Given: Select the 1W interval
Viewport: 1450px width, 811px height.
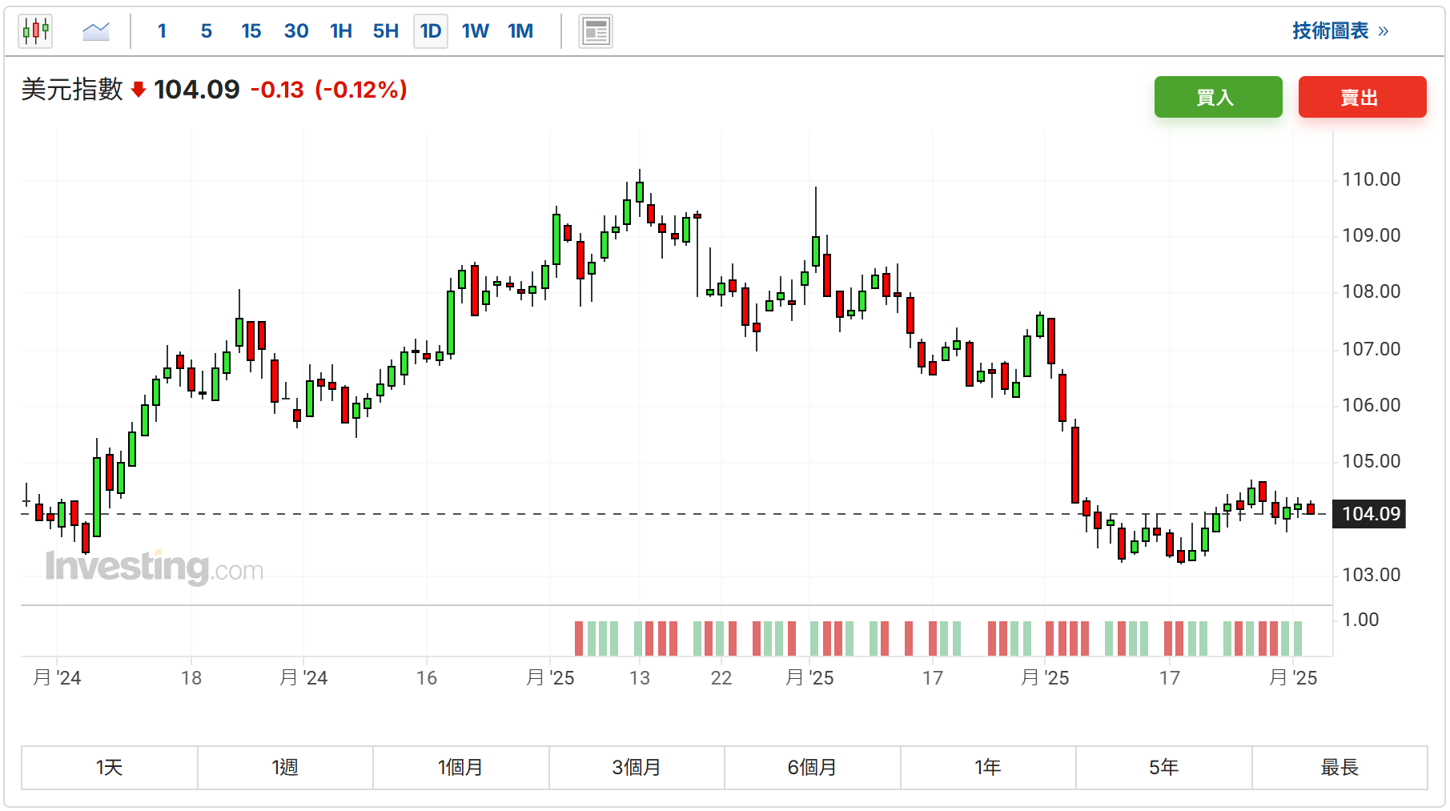Looking at the screenshot, I should point(476,31).
